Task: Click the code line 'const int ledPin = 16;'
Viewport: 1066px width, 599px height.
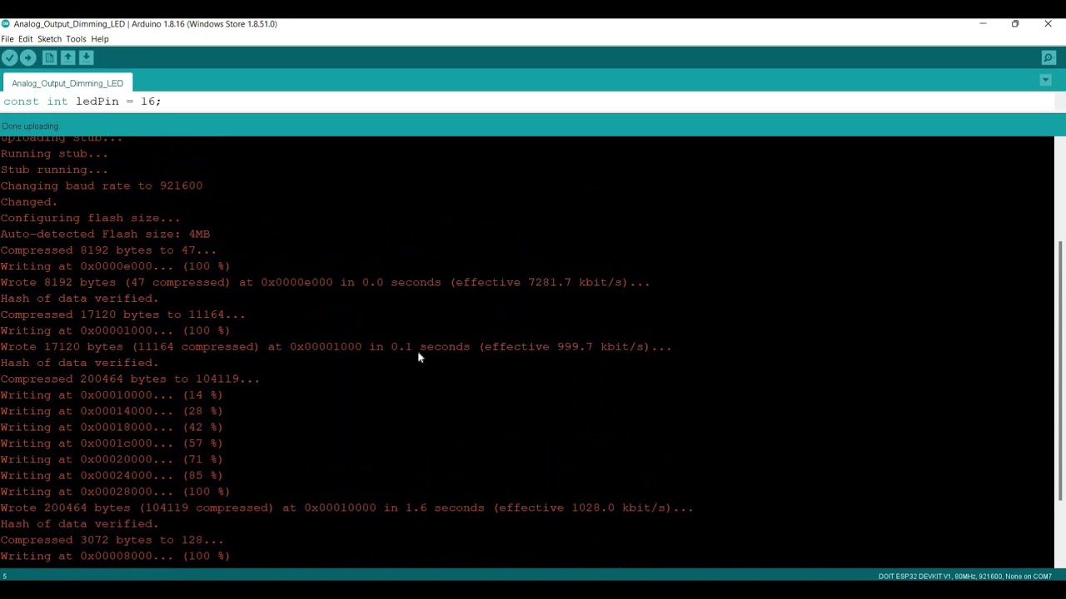Action: [82, 101]
